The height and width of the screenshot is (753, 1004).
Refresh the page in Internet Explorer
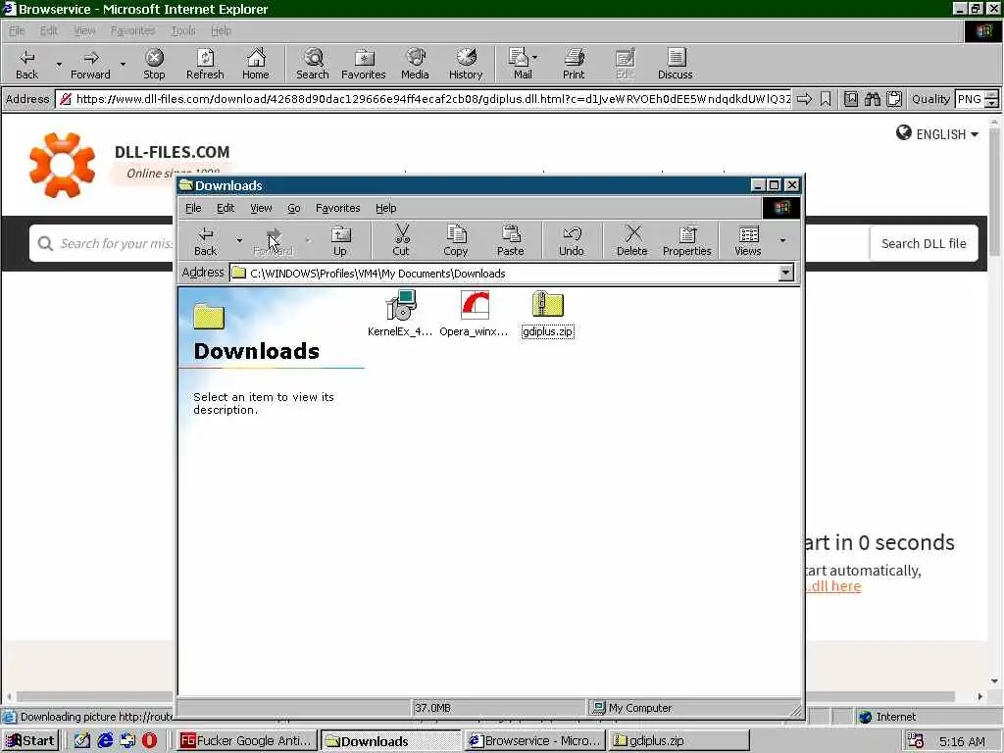pos(205,64)
